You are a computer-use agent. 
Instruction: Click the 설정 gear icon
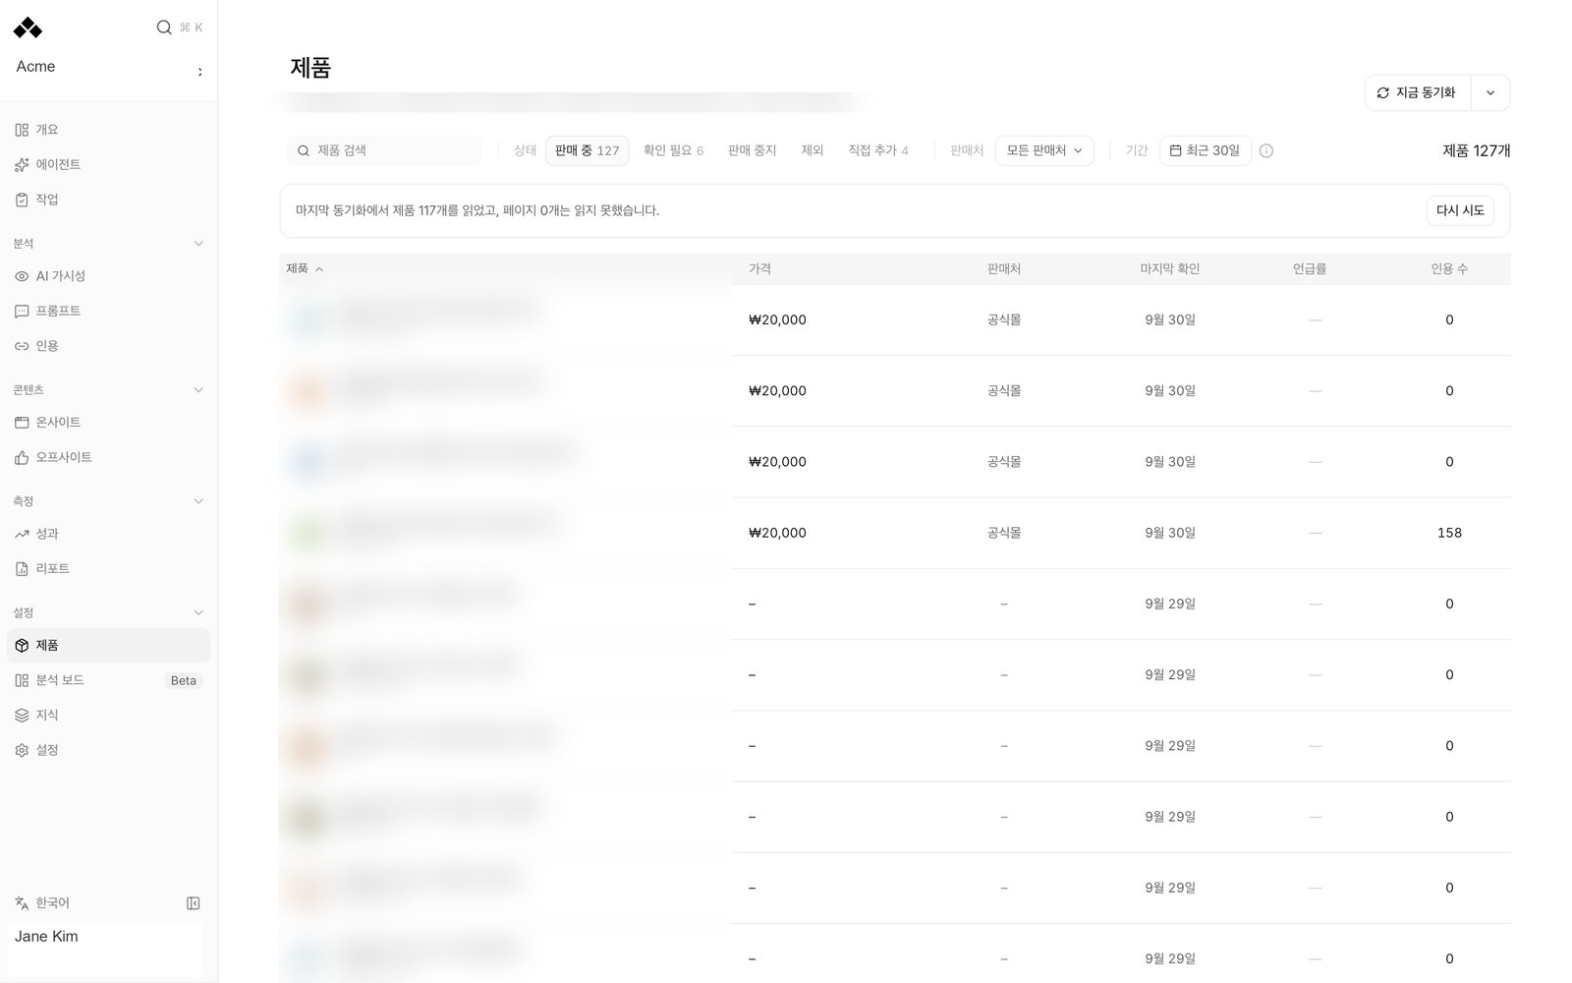(x=22, y=750)
